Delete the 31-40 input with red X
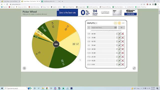Screen dimensions: 160x90 (x=123, y=53)
